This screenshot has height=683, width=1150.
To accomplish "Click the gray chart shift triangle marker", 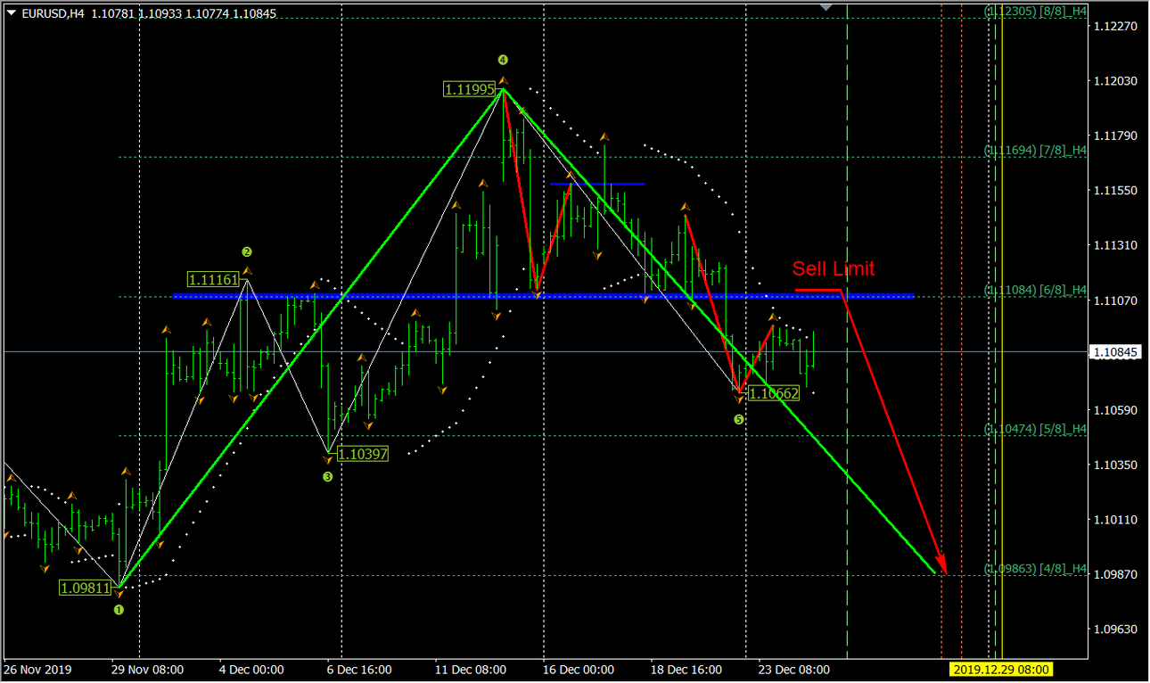I will coord(826,6).
